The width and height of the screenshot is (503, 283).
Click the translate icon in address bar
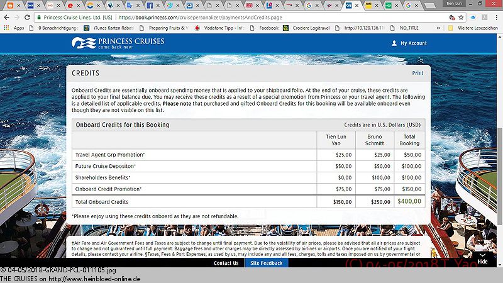(x=452, y=18)
